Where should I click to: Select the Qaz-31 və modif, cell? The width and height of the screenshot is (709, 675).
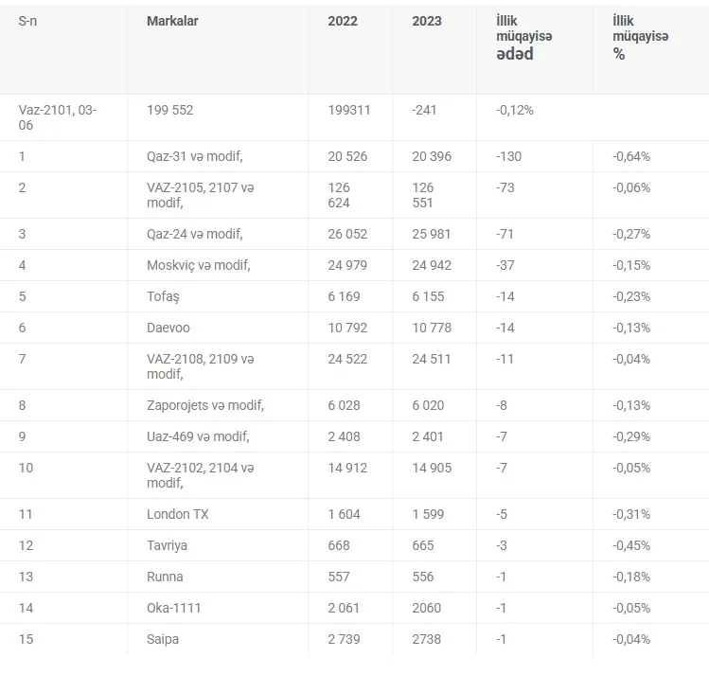coord(195,156)
